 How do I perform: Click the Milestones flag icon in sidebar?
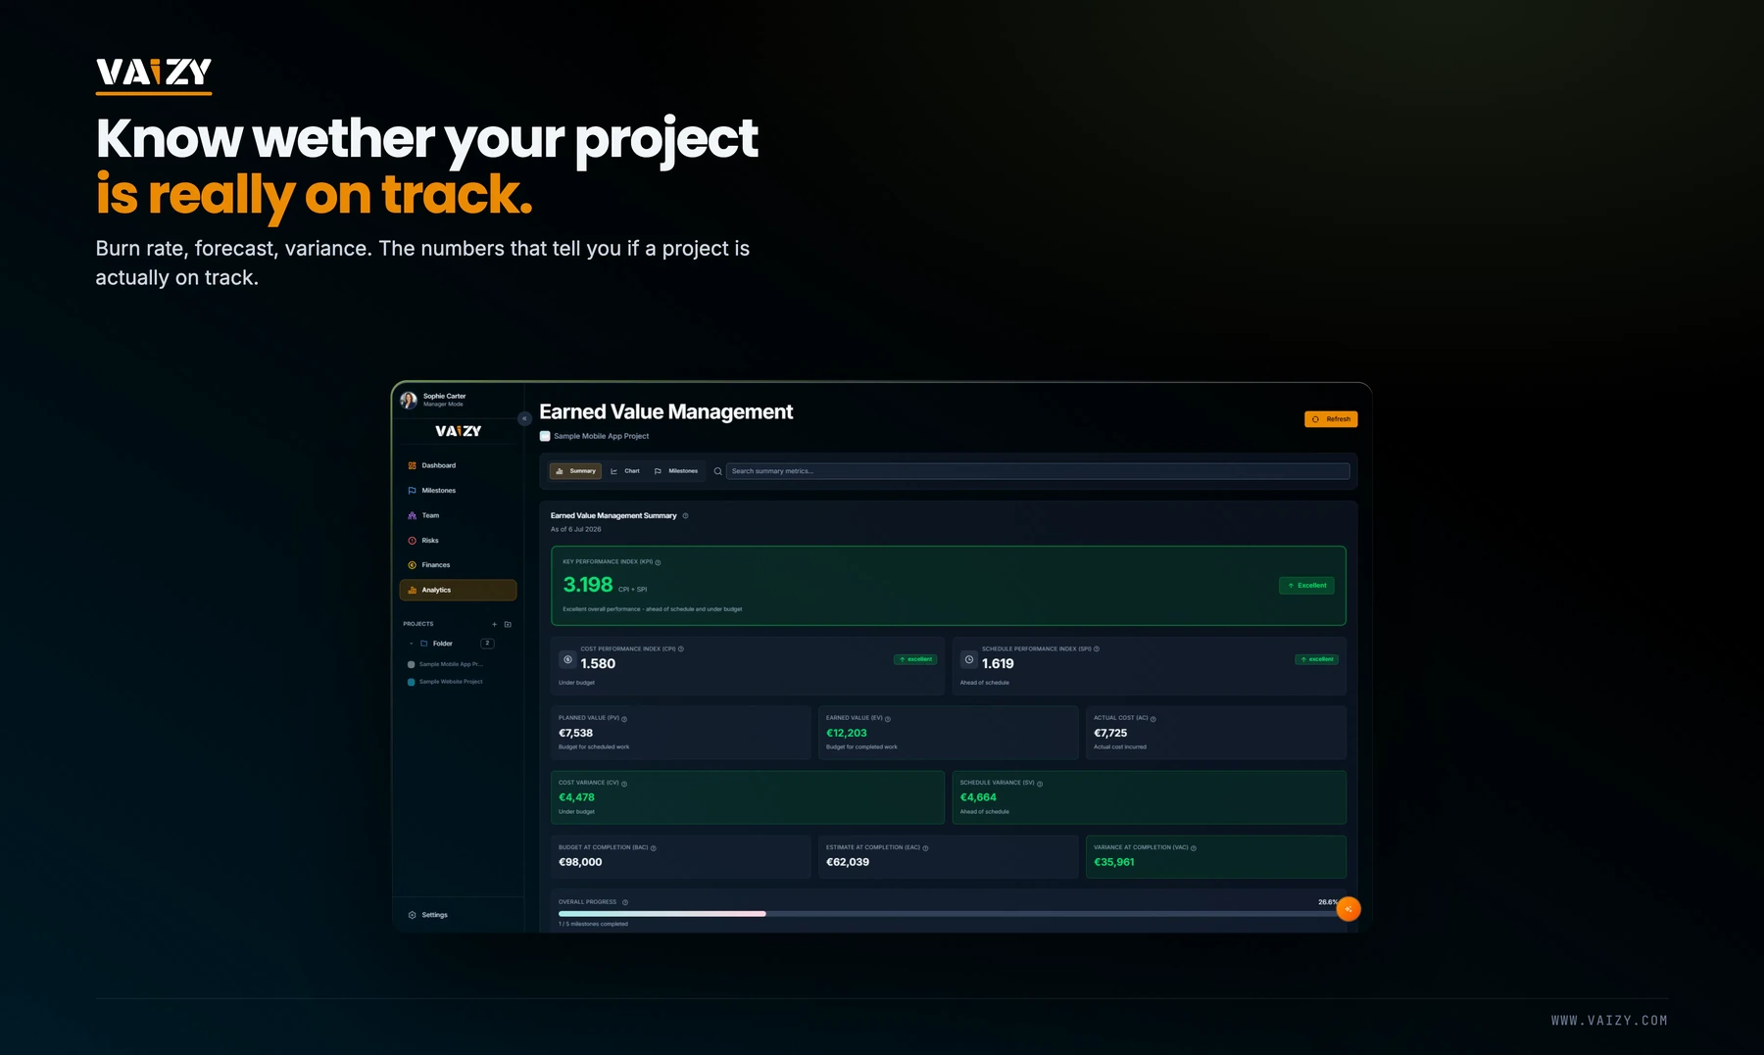coord(412,491)
